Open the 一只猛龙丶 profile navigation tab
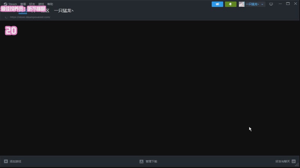The height and width of the screenshot is (168, 300). coord(64,10)
